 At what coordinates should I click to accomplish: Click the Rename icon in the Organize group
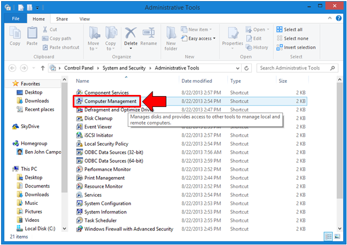(149, 33)
